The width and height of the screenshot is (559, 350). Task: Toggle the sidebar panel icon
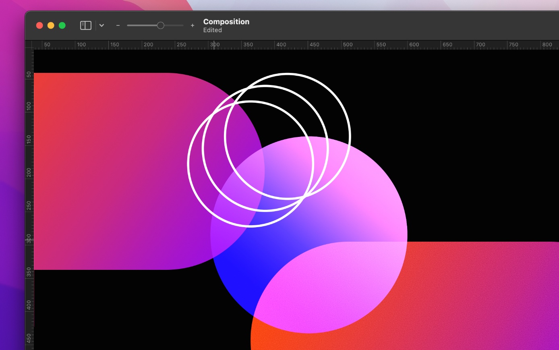pyautogui.click(x=86, y=25)
